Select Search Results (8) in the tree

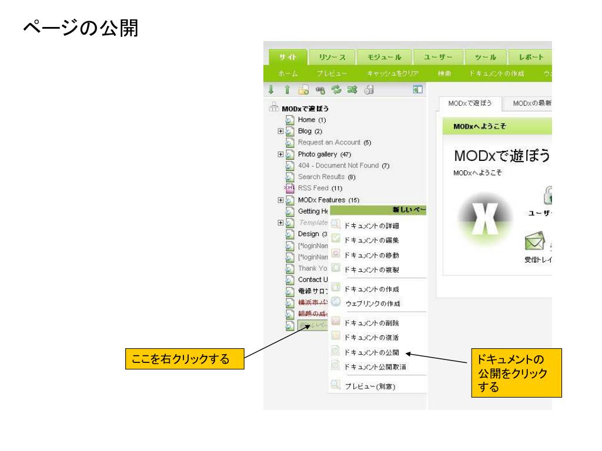pyautogui.click(x=327, y=177)
